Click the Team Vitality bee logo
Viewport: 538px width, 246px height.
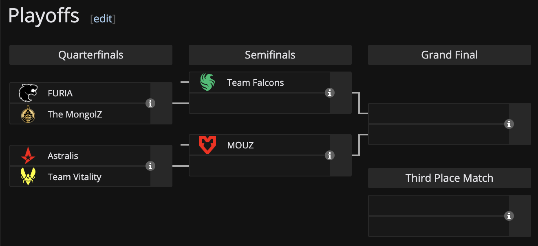[x=28, y=177]
